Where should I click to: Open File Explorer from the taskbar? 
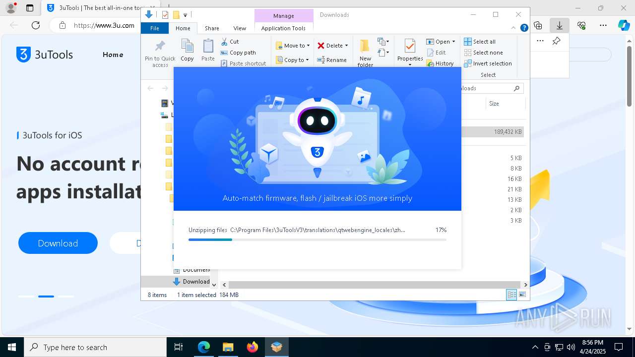tap(228, 347)
